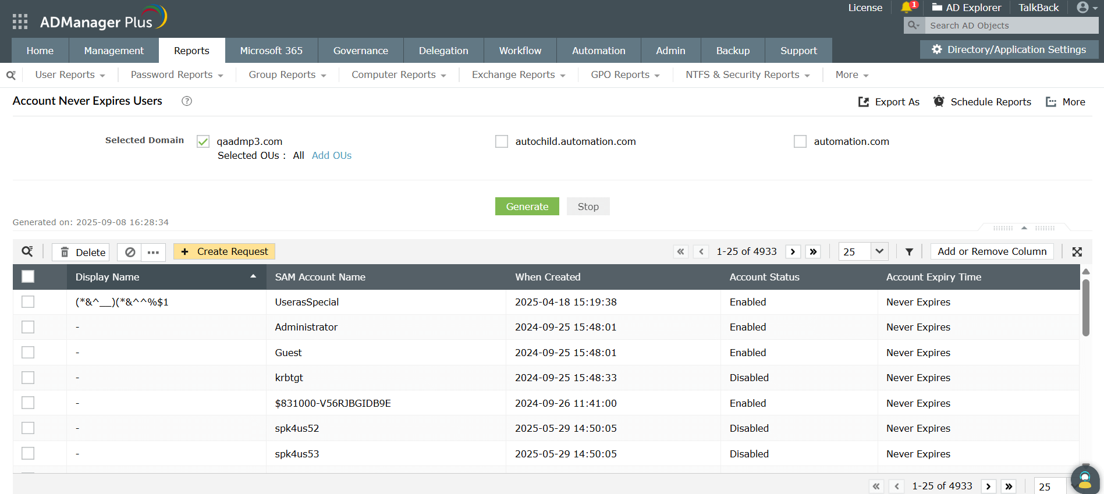This screenshot has height=494, width=1104.
Task: Click the search magnifier beside Search AD Objects
Action: pos(914,25)
